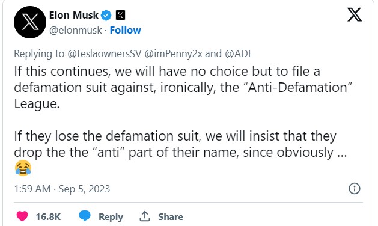Open the @ADL mention
The width and height of the screenshot is (378, 226).
click(239, 53)
